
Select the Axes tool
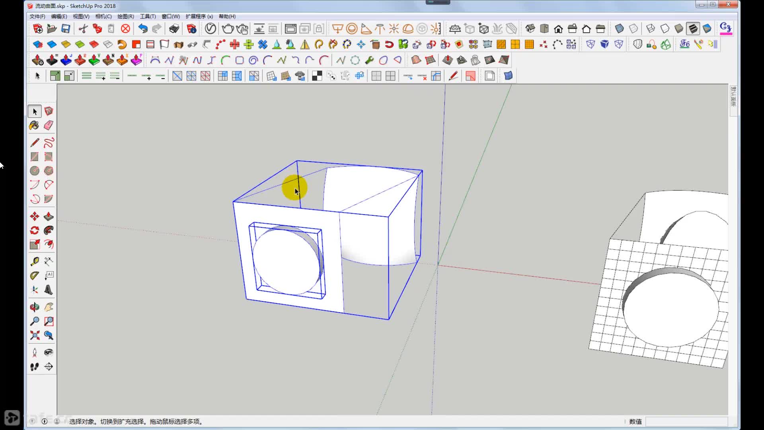pos(35,289)
